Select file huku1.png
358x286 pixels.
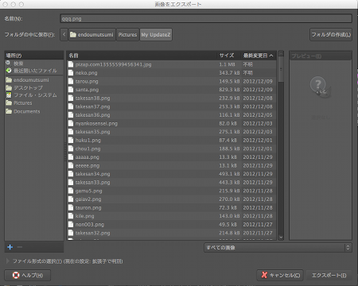pyautogui.click(x=172, y=140)
